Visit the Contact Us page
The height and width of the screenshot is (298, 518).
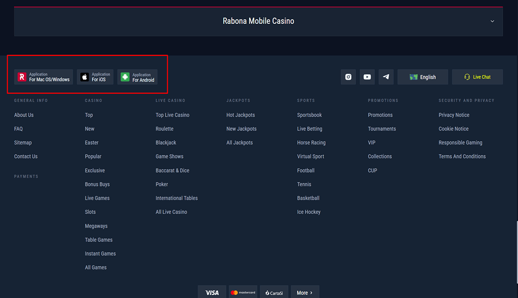(x=26, y=156)
